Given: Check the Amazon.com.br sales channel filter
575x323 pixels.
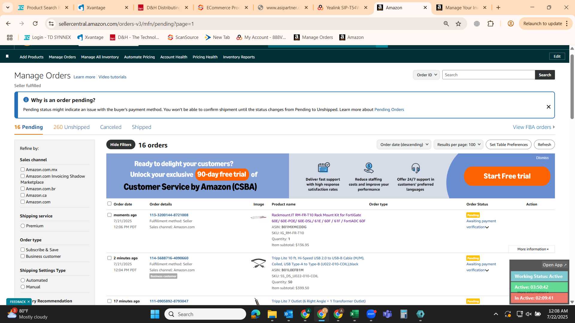Looking at the screenshot, I should (x=22, y=188).
